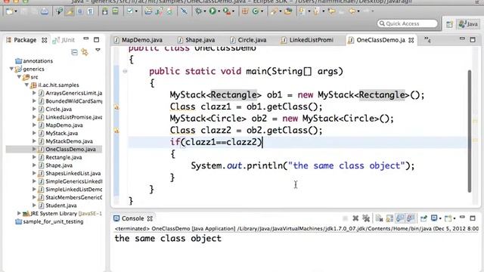The image size is (484, 272).
Task: Expand ArraysGenericsLimit.java tree node
Action: pos(34,93)
